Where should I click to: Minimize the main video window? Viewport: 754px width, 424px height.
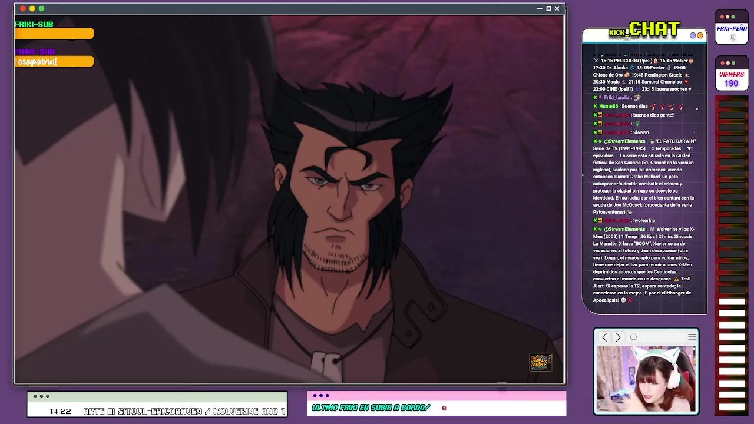[540, 8]
